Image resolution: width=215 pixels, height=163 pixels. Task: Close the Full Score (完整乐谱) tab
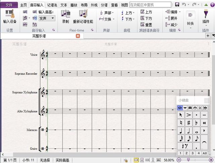click(x=78, y=36)
